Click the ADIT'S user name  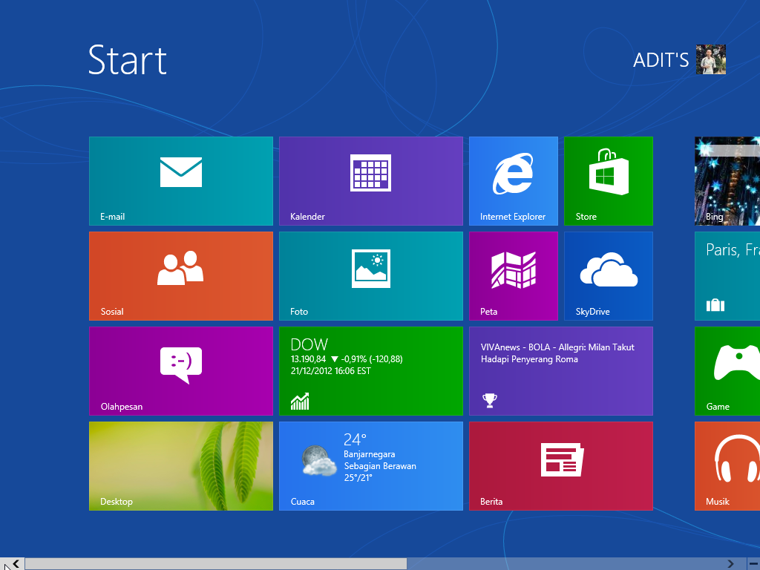tap(661, 60)
